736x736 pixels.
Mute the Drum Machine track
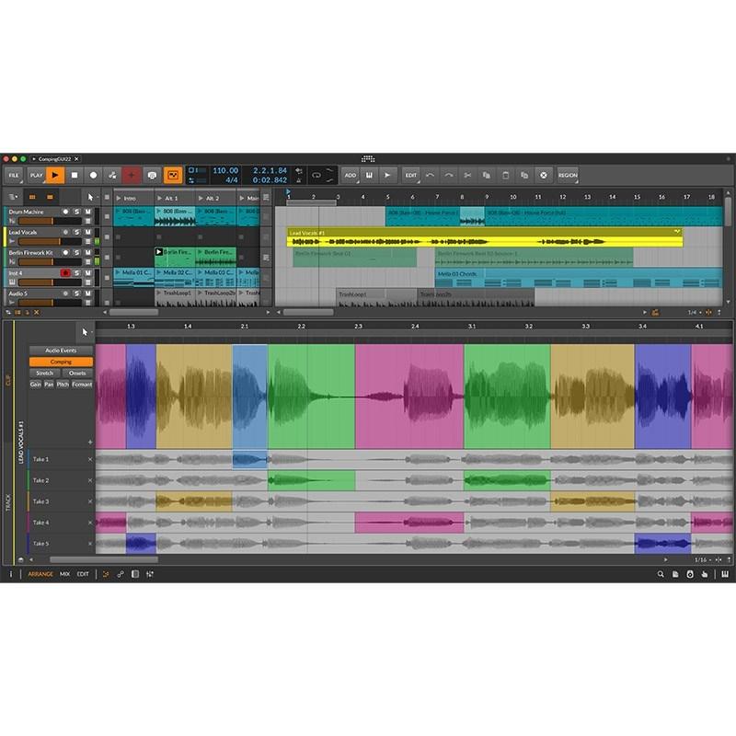click(88, 212)
